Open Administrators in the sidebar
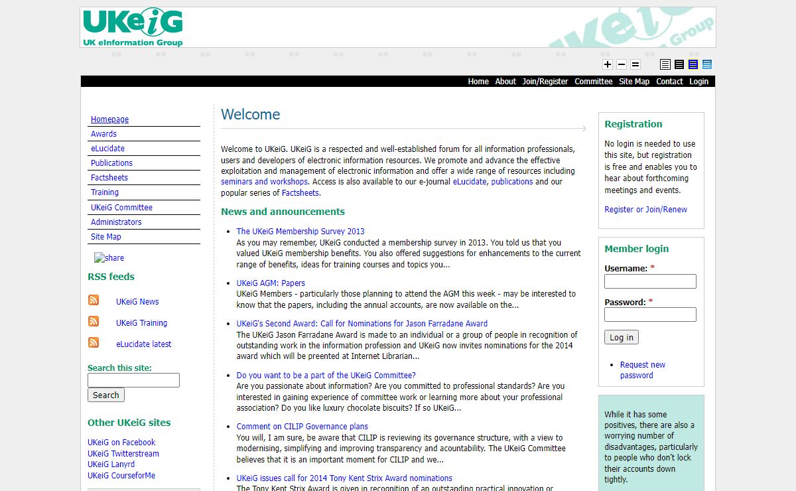The image size is (796, 491). [x=116, y=222]
